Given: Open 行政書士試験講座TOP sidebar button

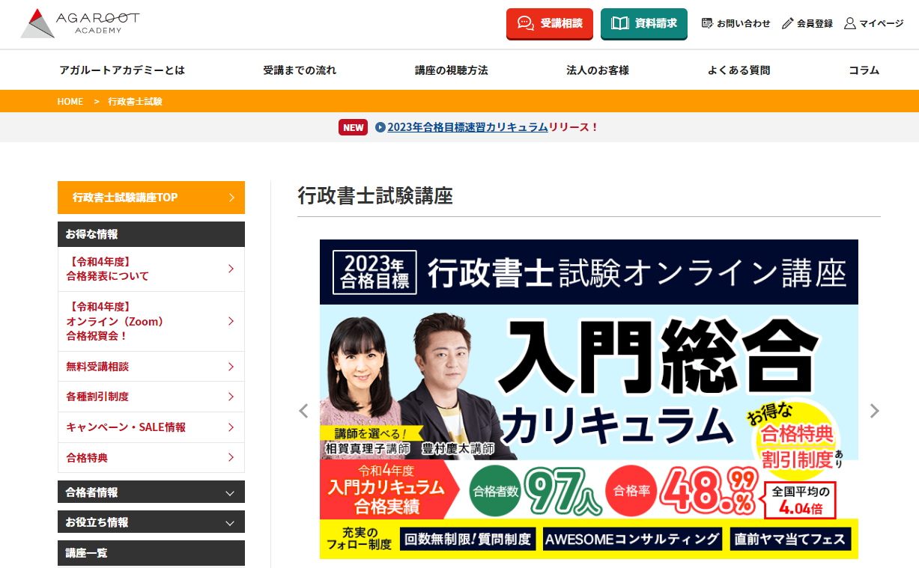Looking at the screenshot, I should tap(151, 198).
